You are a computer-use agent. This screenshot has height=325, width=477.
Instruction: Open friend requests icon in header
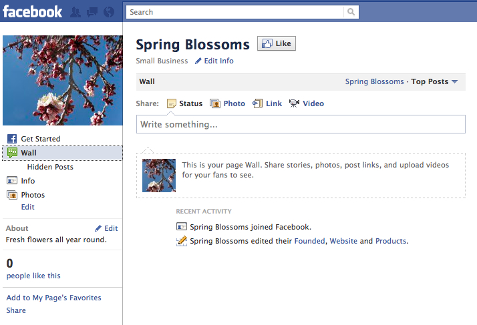click(x=75, y=11)
